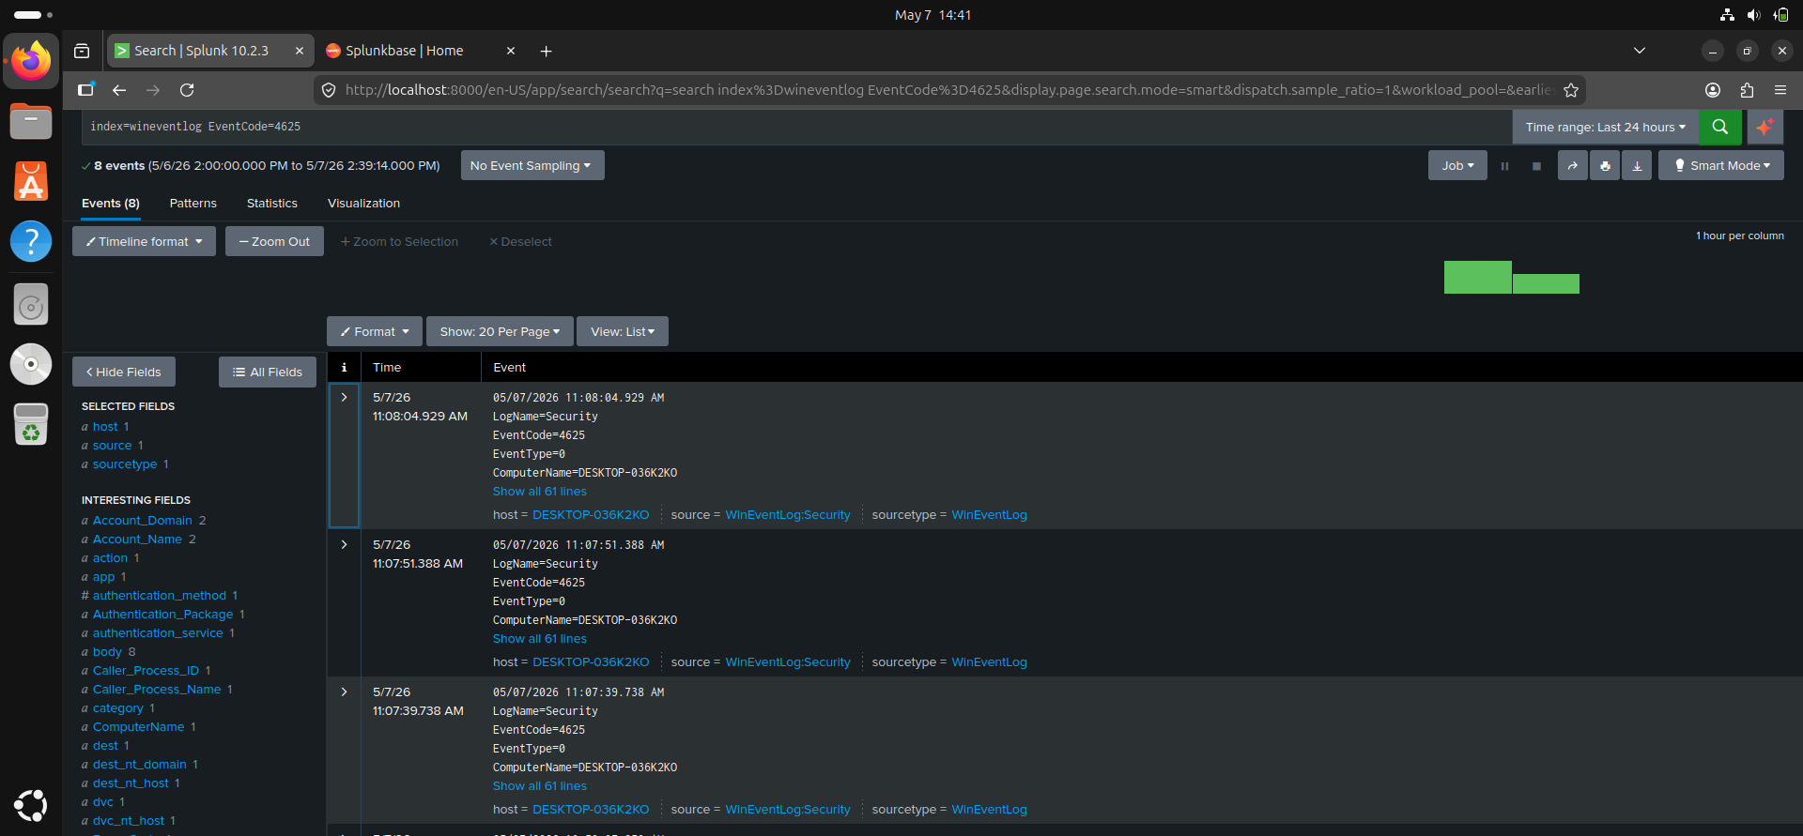The image size is (1803, 836).
Task: Change Smart Mode search mode
Action: point(1720,166)
